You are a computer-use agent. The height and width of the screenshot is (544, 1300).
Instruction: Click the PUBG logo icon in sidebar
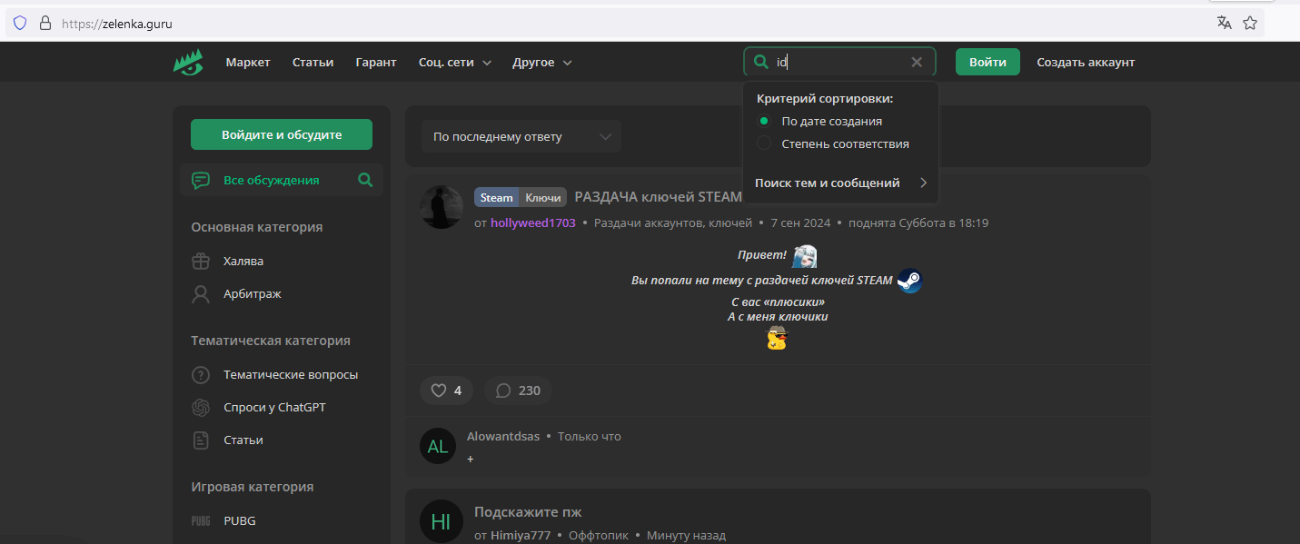[201, 520]
